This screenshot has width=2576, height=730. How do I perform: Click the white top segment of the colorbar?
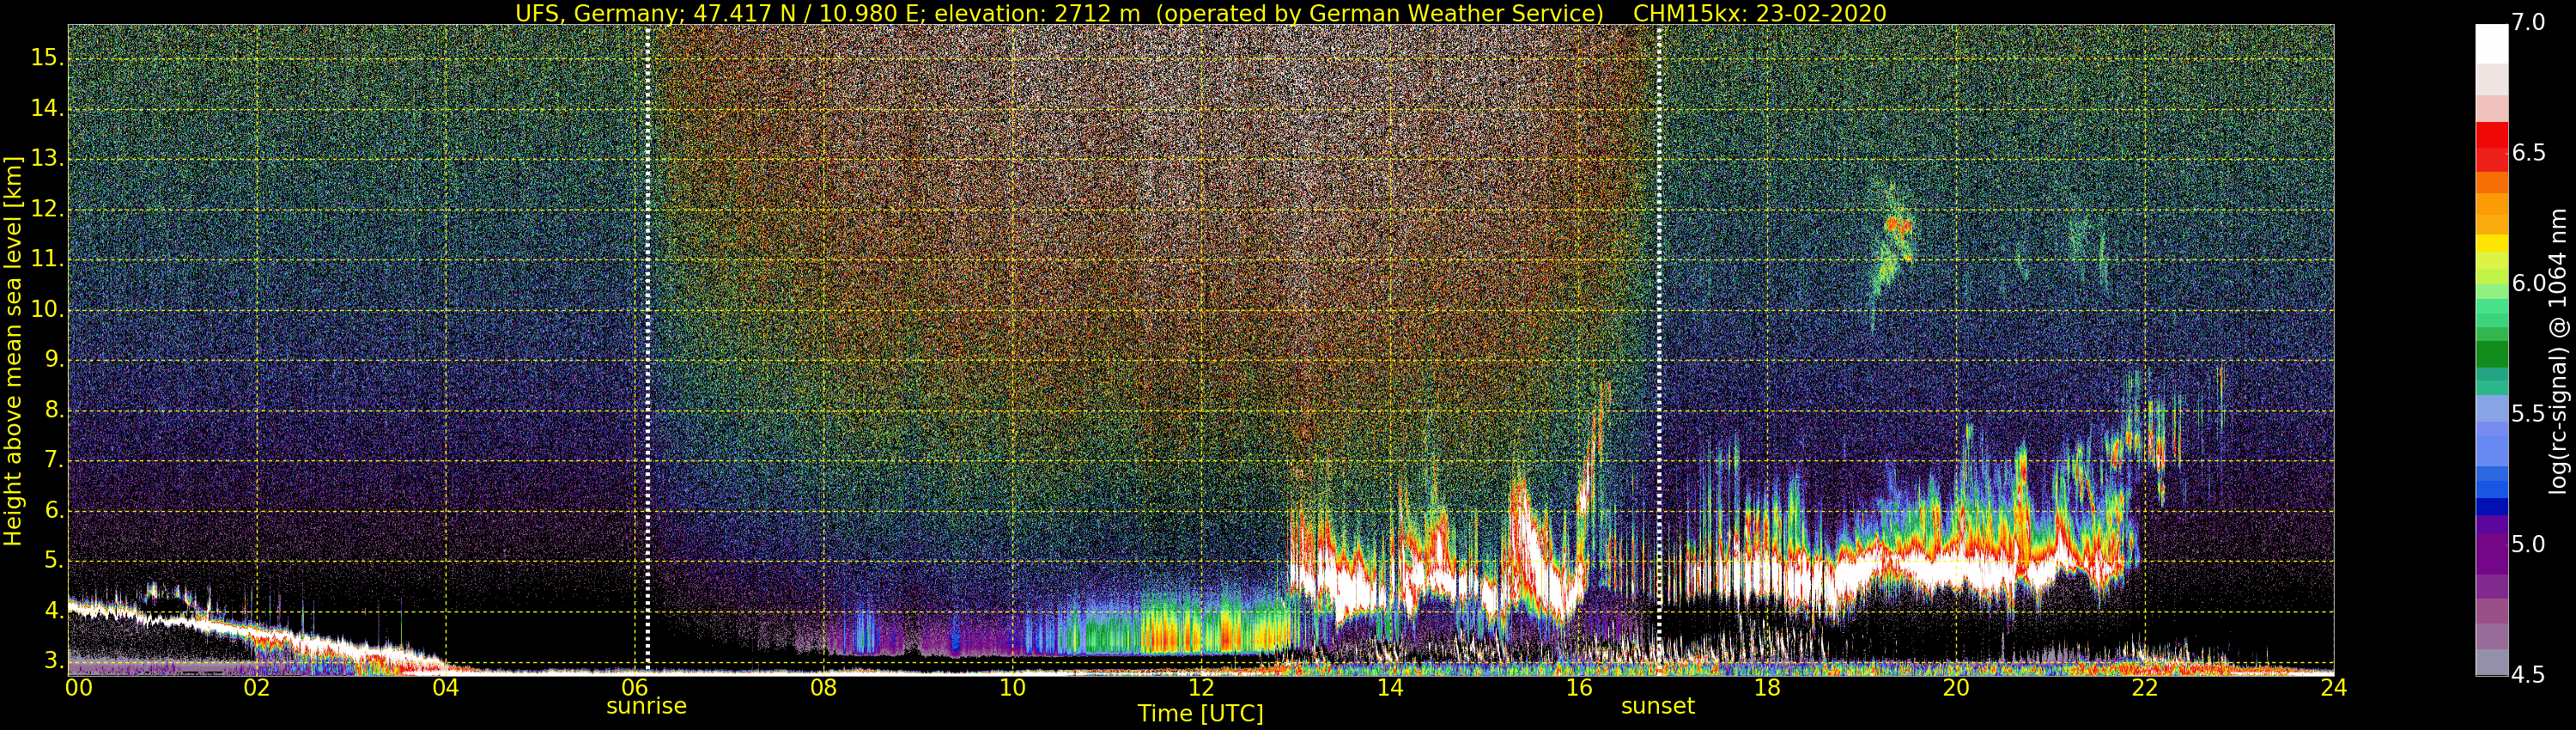2491,44
